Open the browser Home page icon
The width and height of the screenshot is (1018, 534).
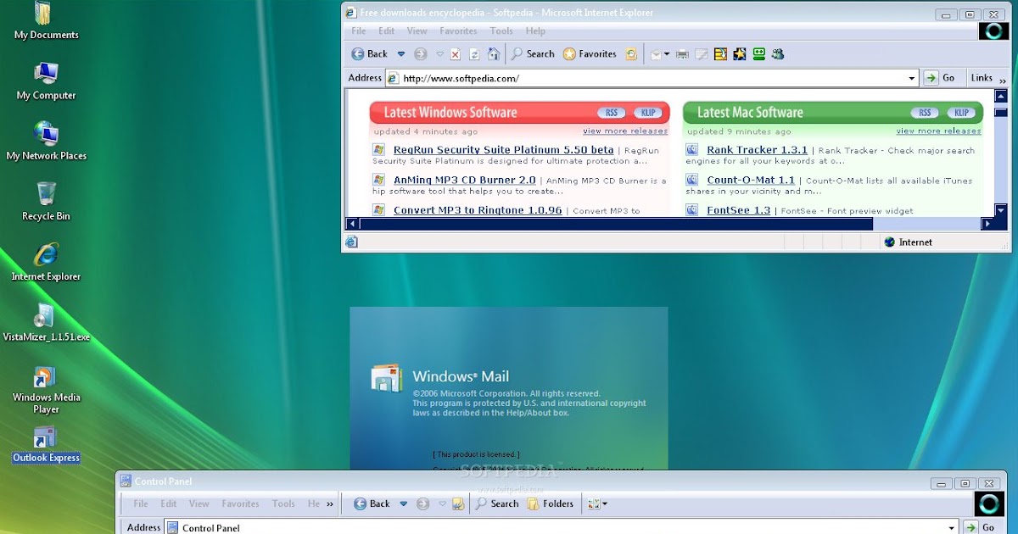pos(493,53)
